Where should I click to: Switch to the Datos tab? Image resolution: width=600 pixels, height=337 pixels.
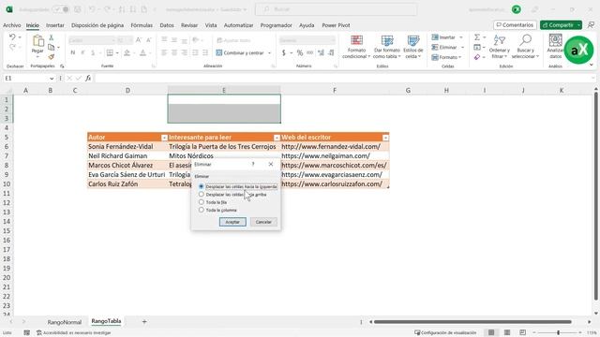click(x=167, y=25)
